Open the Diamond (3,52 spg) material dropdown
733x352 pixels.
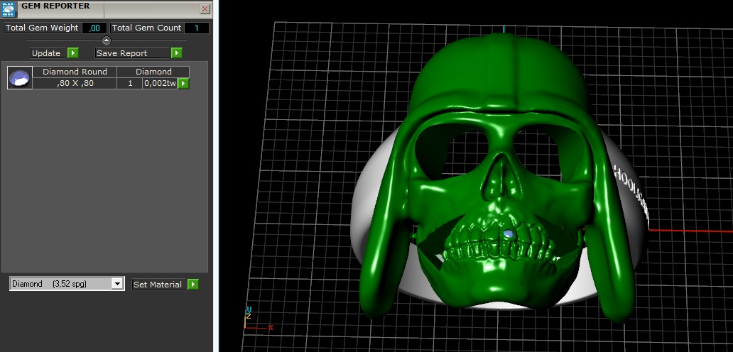67,284
